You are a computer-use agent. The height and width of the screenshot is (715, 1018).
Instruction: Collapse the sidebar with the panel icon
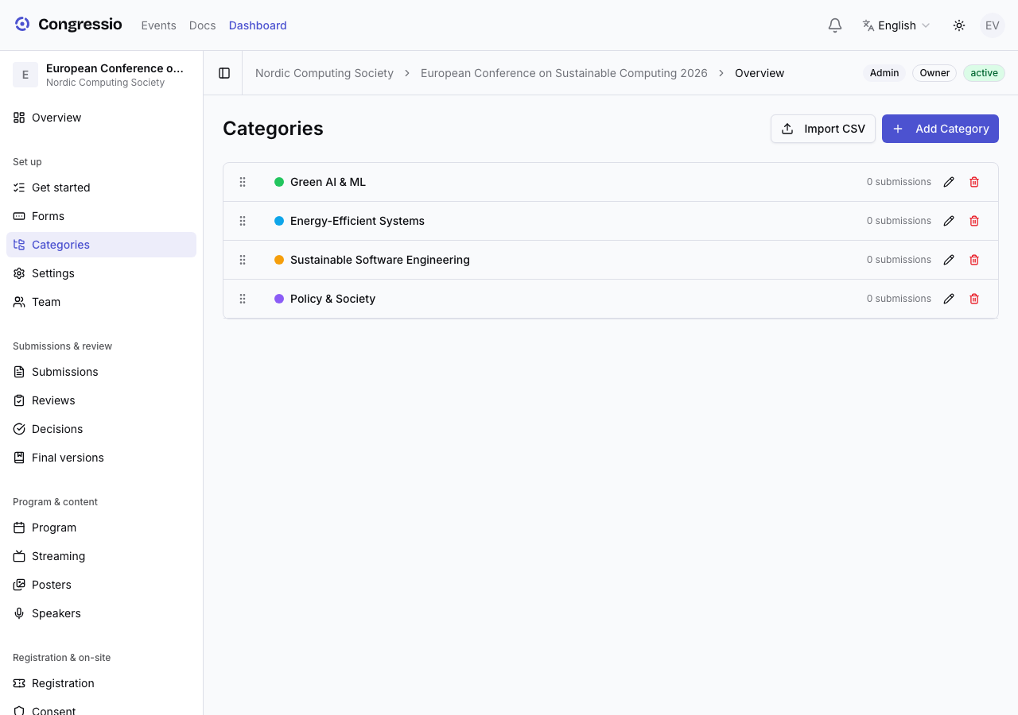[224, 73]
